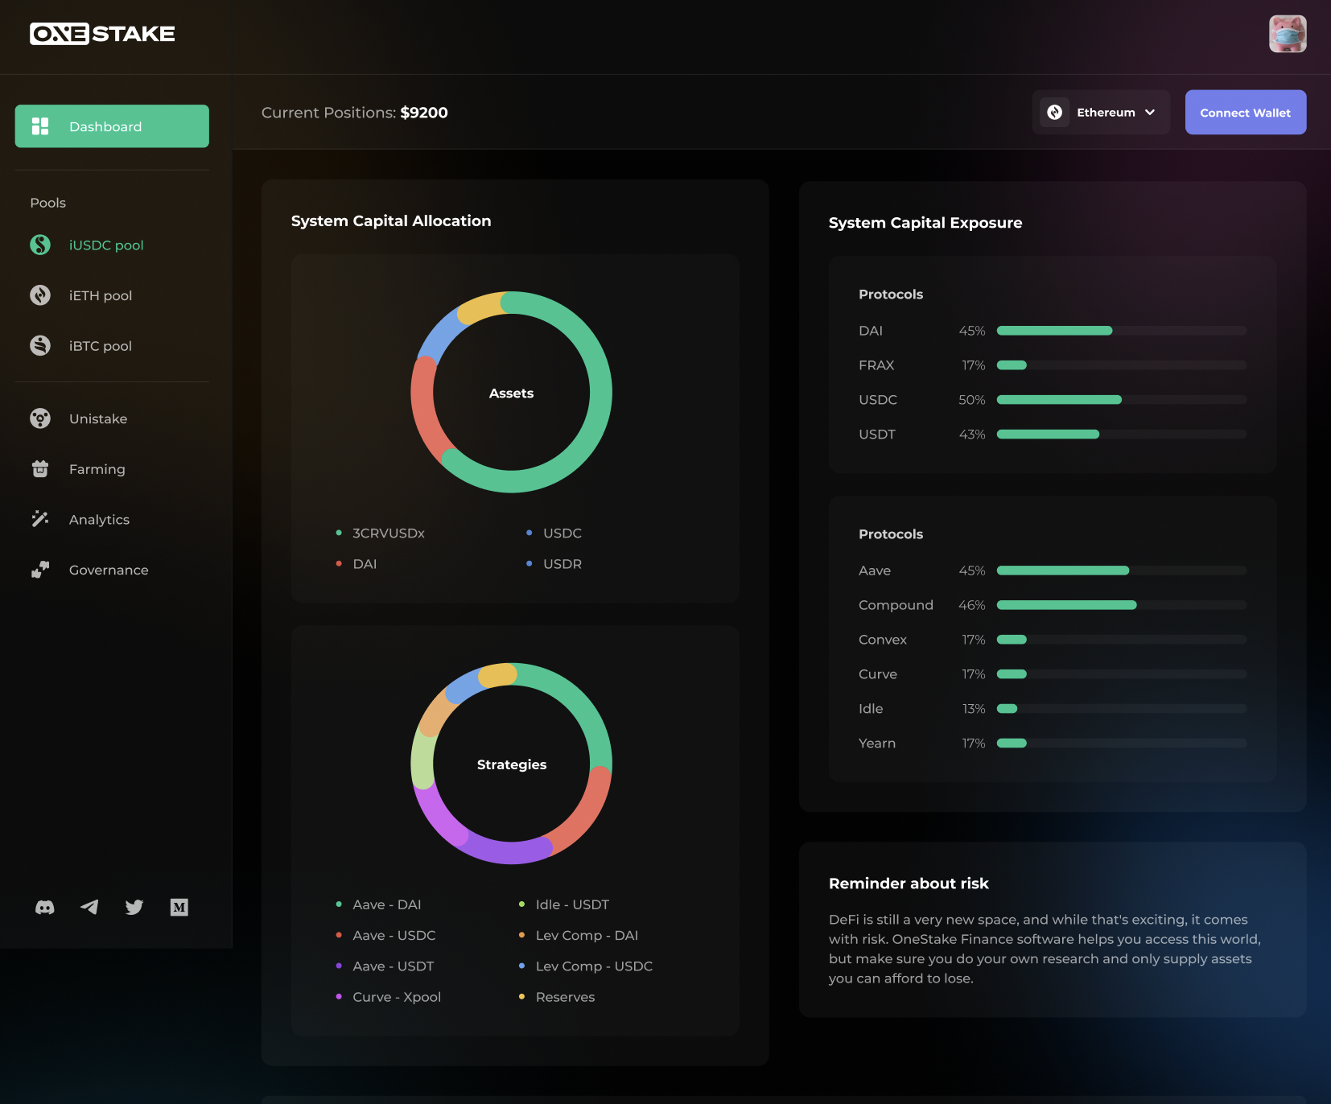Open the Governance page
The width and height of the screenshot is (1331, 1104).
(x=109, y=570)
